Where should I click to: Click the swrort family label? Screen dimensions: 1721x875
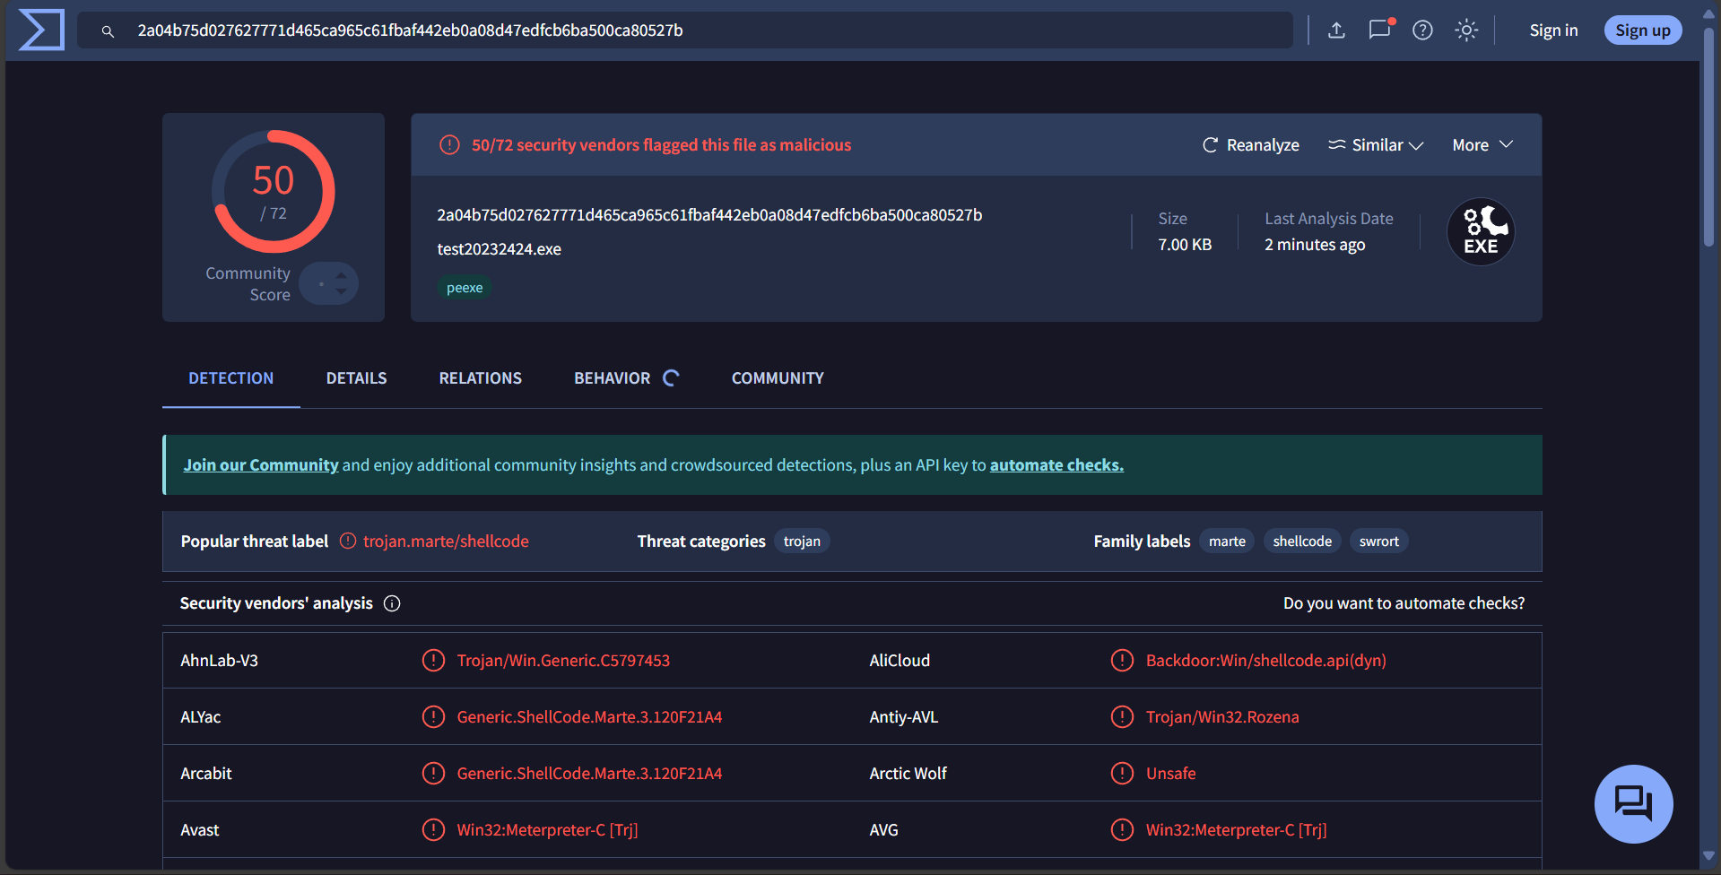coord(1378,541)
